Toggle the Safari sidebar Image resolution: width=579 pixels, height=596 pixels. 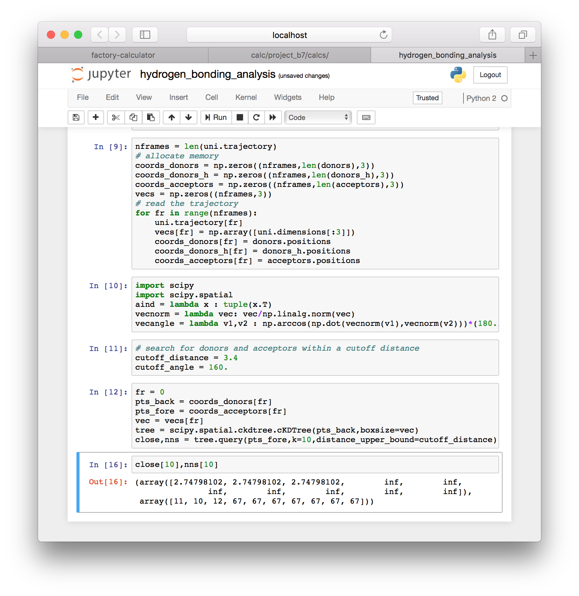click(x=145, y=35)
